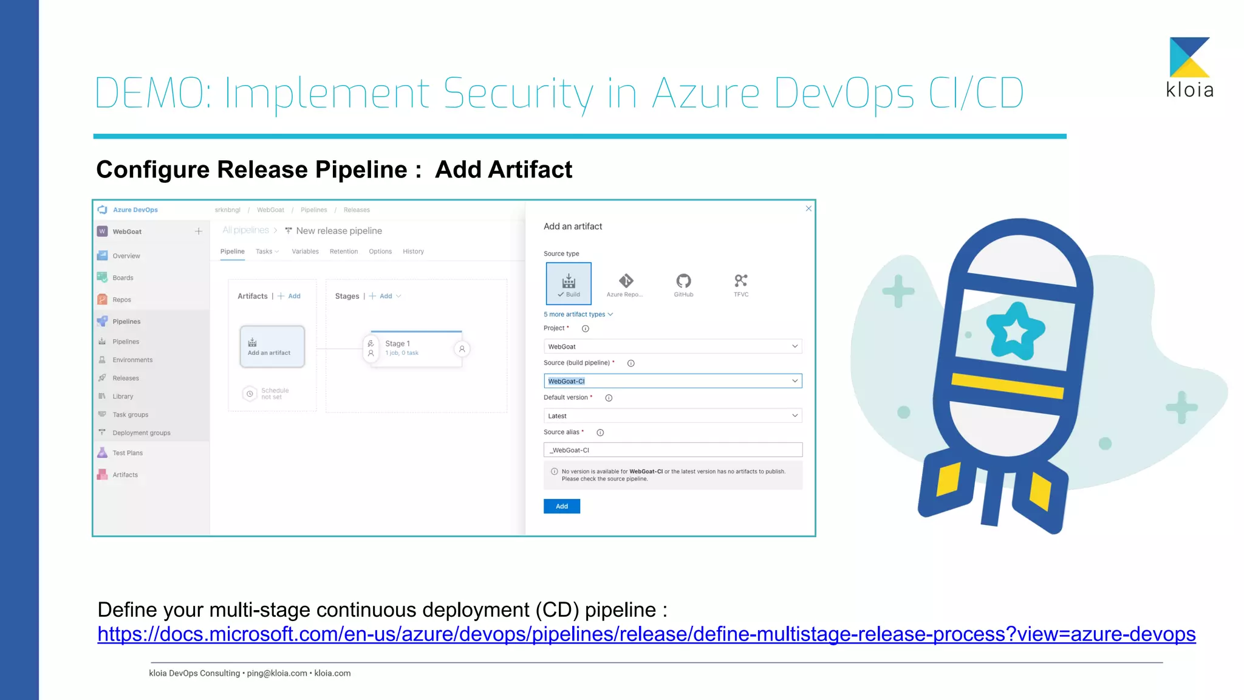Click the Add an artifact card
The height and width of the screenshot is (700, 1244).
(x=272, y=346)
